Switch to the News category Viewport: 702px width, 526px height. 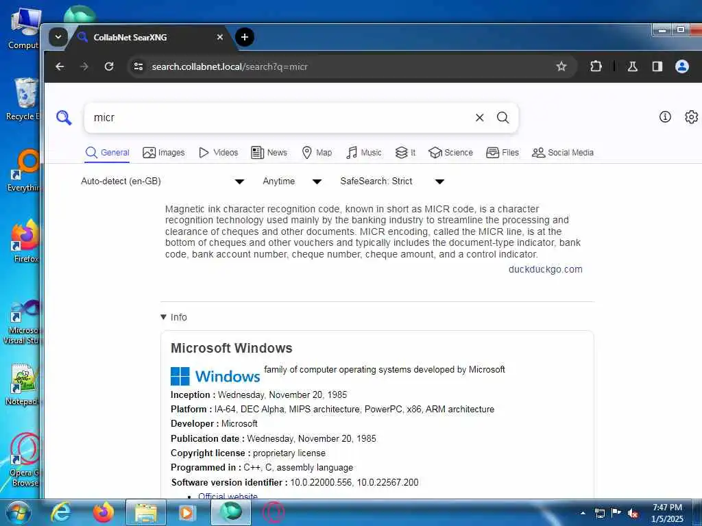click(269, 153)
